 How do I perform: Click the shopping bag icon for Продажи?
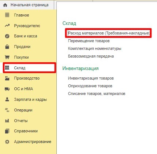(x=7, y=47)
